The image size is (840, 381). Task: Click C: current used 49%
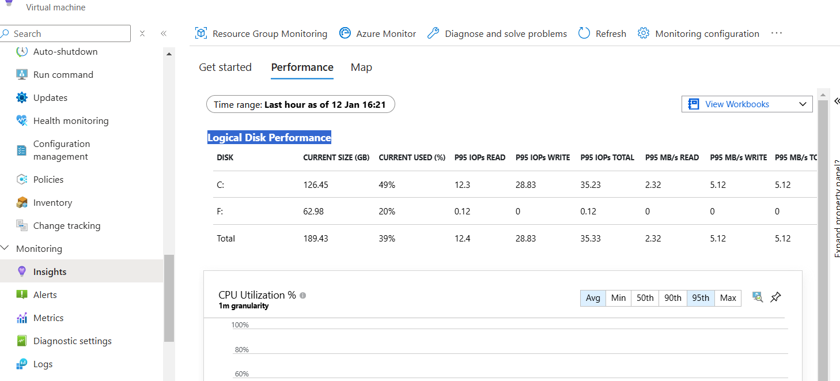(387, 185)
